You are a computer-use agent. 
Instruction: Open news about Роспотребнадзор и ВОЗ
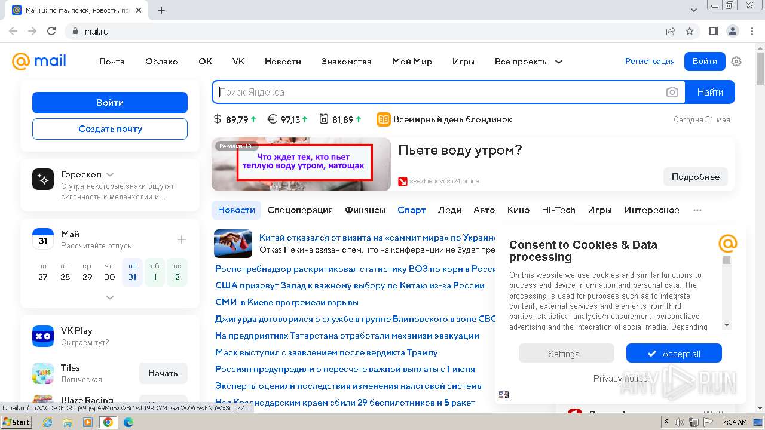[x=356, y=269]
